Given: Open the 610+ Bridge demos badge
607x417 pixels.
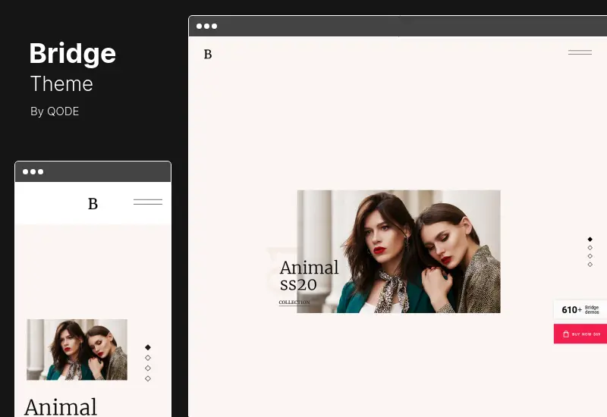Looking at the screenshot, I should coord(580,309).
